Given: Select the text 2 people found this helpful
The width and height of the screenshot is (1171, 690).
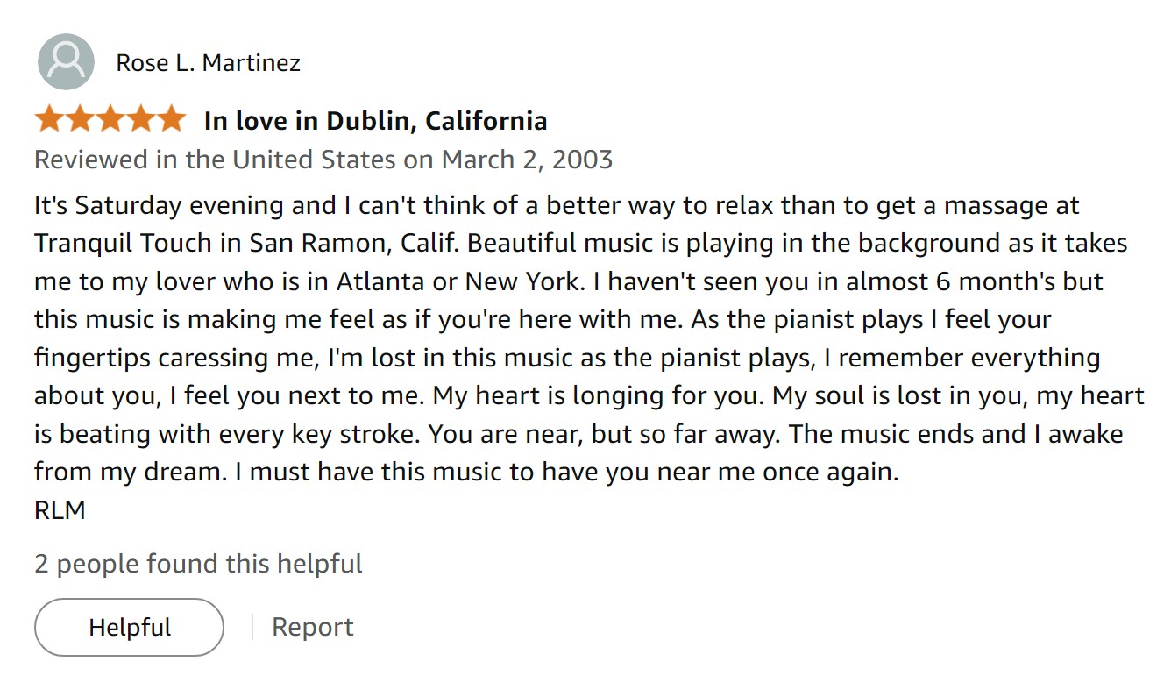Looking at the screenshot, I should [197, 564].
